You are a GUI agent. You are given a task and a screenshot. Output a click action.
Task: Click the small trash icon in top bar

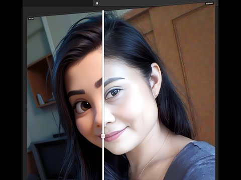click(x=97, y=3)
